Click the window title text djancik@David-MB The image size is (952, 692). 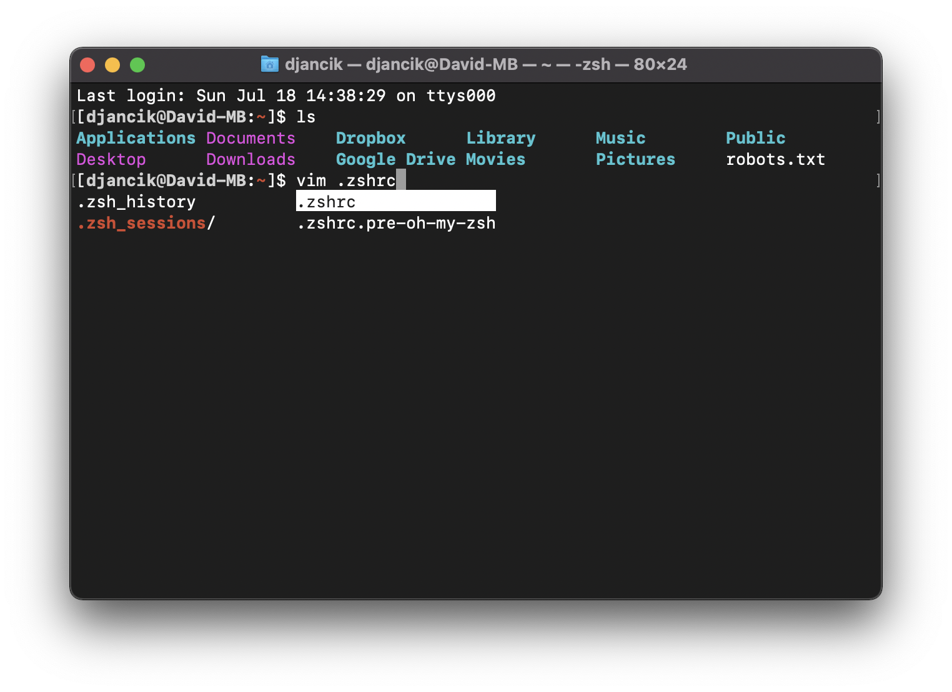pyautogui.click(x=442, y=64)
